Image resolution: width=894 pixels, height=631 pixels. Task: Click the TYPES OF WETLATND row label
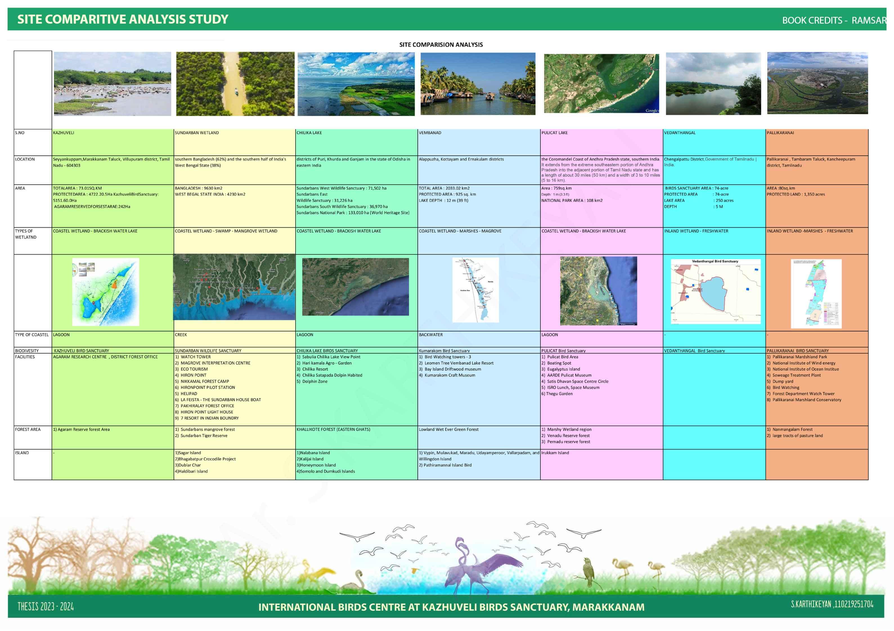point(26,234)
